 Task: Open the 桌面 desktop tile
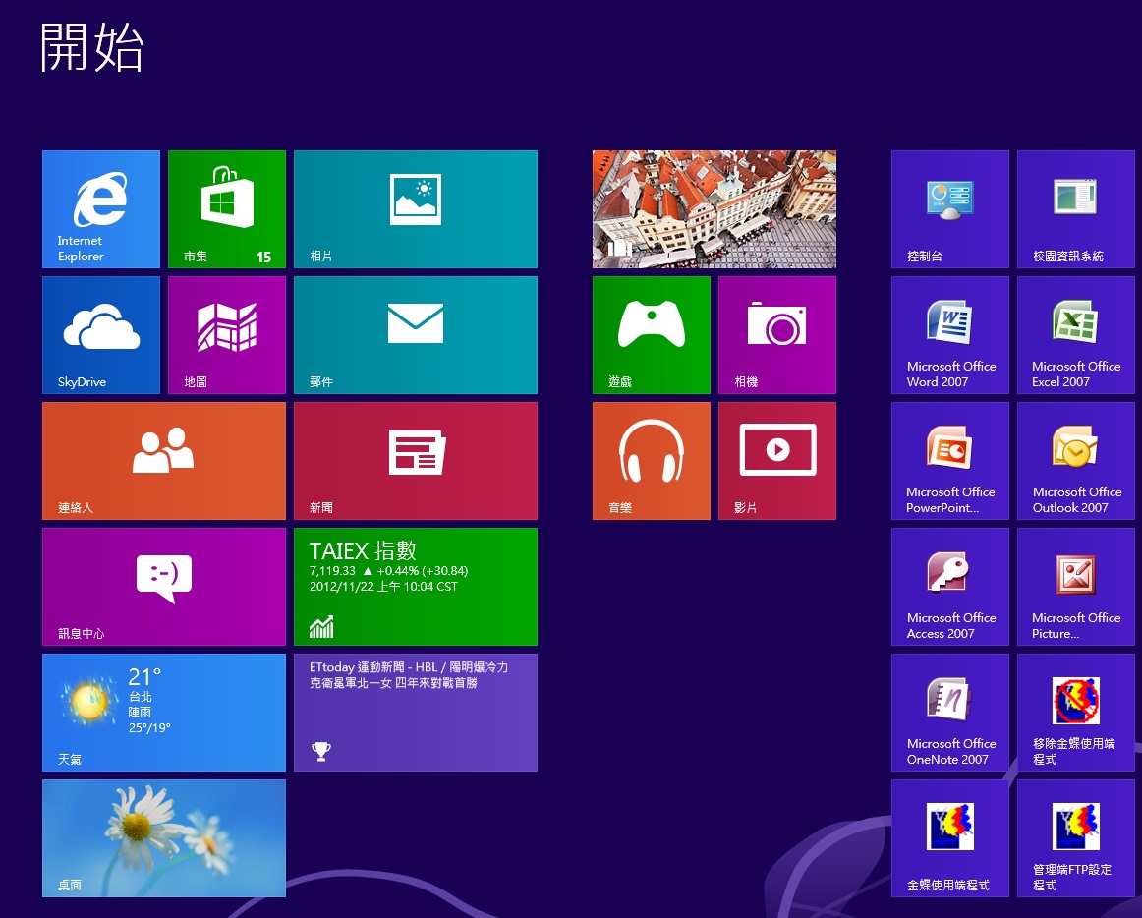click(164, 838)
